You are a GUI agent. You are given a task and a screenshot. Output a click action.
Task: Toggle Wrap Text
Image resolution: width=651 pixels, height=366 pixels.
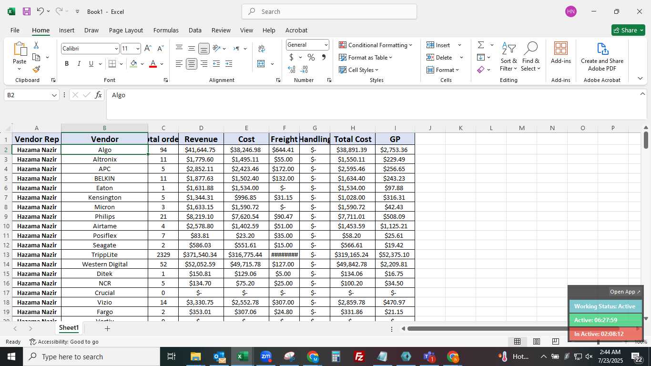tap(261, 48)
